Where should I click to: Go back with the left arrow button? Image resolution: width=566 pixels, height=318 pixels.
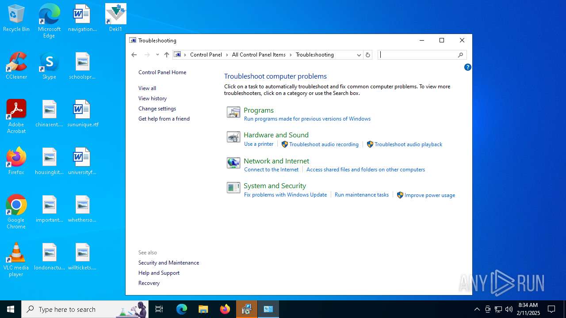tap(134, 55)
